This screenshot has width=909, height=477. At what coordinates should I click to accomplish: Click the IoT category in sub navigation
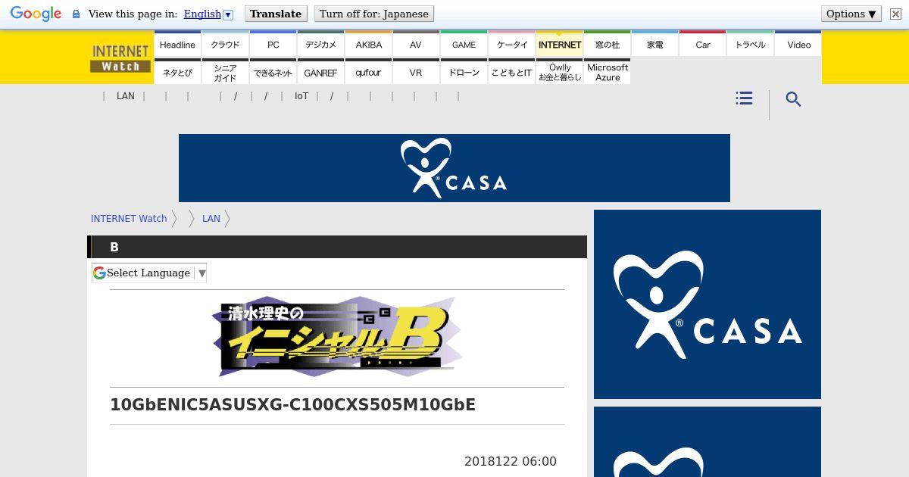point(301,96)
